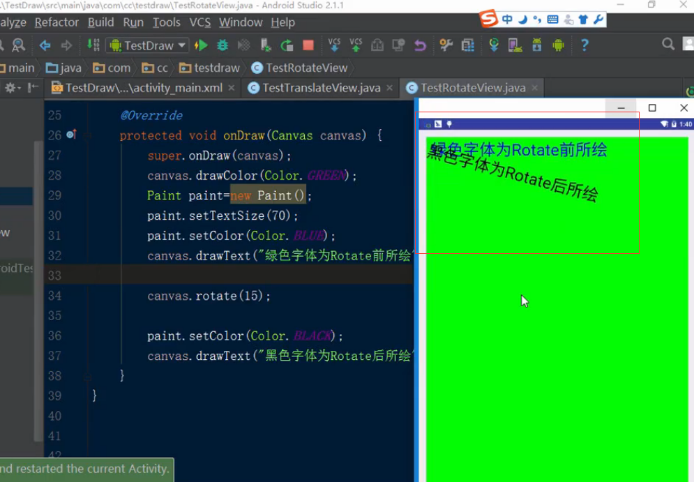Click the Run with Coverage icon

click(244, 45)
